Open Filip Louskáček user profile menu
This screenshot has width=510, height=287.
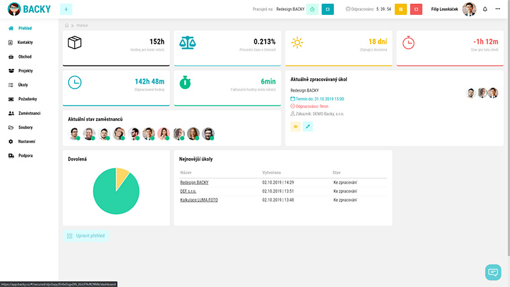(x=450, y=9)
